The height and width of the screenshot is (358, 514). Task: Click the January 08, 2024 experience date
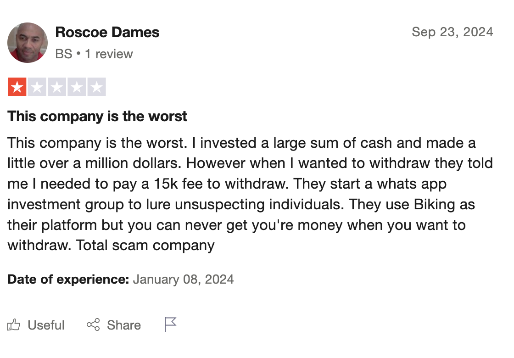click(183, 280)
